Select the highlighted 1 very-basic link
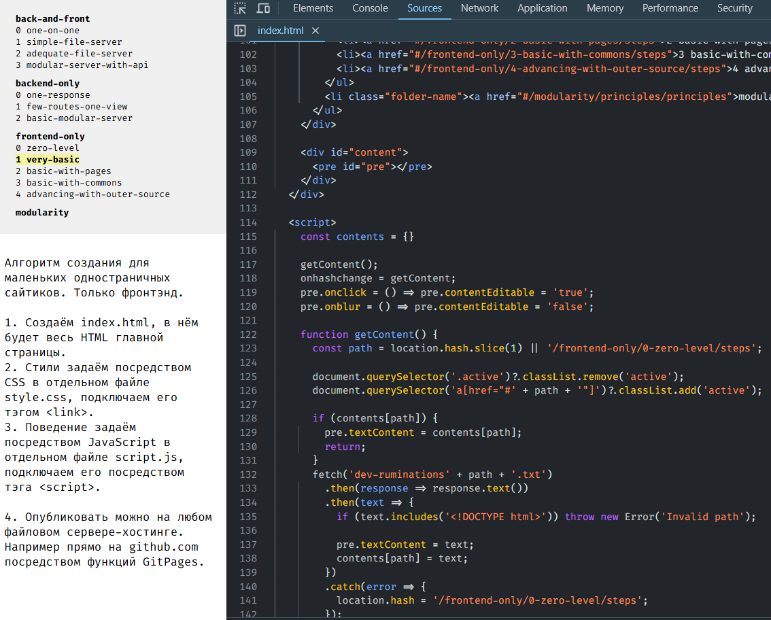The width and height of the screenshot is (771, 620). [x=47, y=159]
